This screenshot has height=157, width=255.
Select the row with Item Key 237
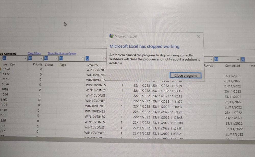(x=3, y=131)
